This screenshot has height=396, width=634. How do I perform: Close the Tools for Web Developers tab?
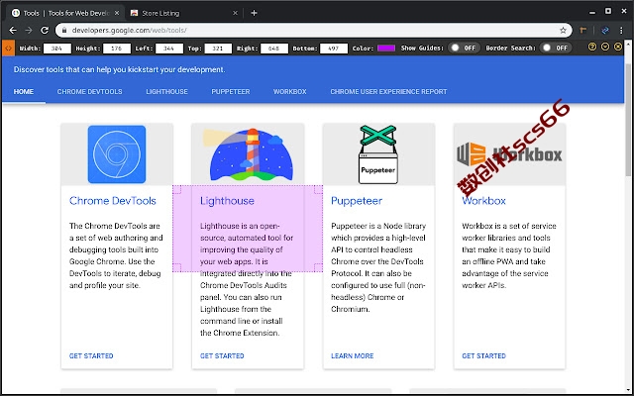(x=117, y=13)
